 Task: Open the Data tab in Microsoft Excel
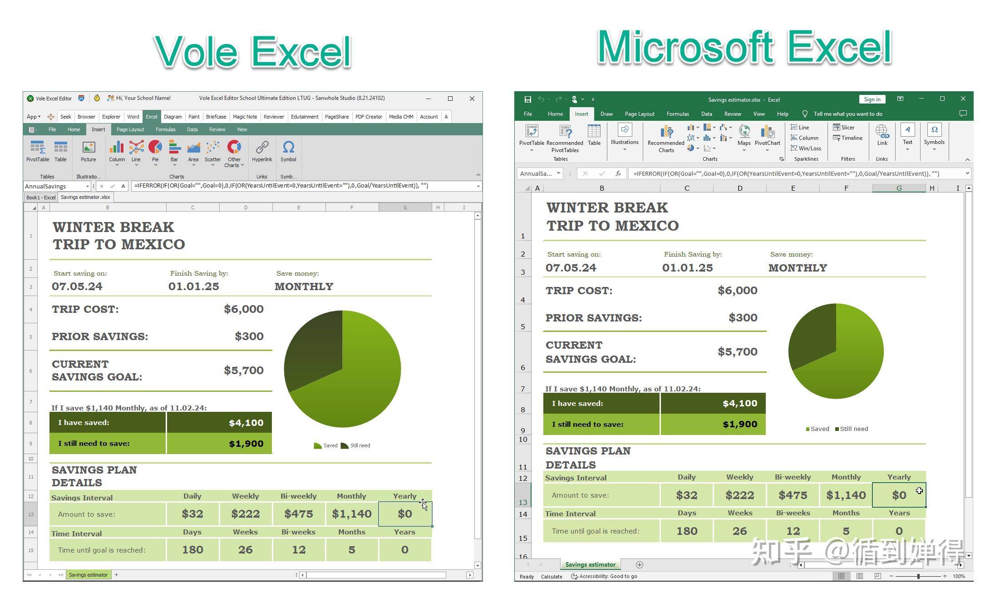[706, 114]
